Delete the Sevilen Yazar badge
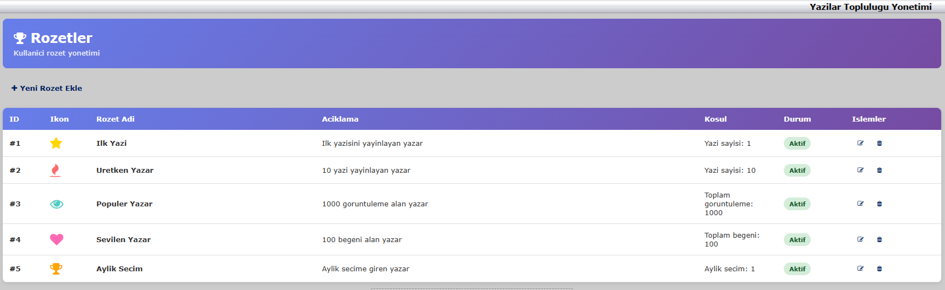Viewport: 945px width, 290px height. tap(879, 239)
